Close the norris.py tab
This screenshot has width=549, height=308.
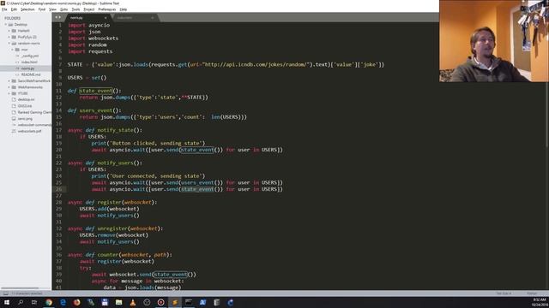106,18
